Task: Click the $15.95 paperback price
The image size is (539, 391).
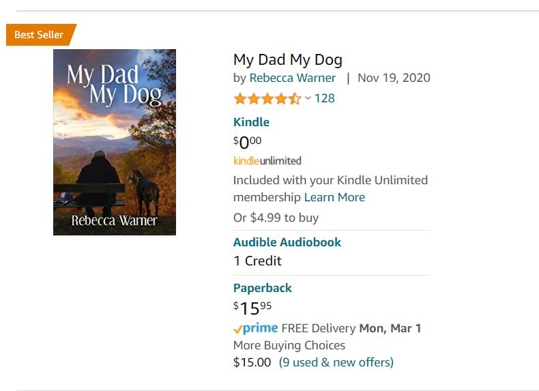Action: point(252,308)
